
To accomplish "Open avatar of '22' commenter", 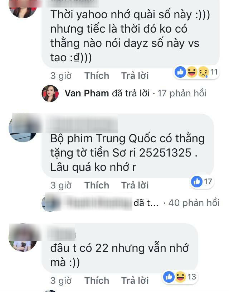I will point(23,238).
